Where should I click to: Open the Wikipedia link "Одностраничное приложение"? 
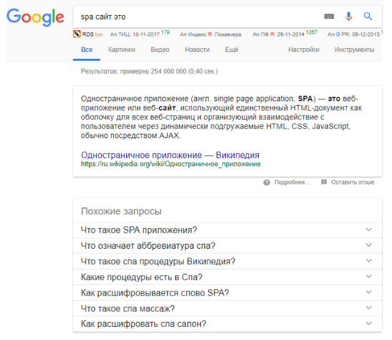click(x=170, y=155)
